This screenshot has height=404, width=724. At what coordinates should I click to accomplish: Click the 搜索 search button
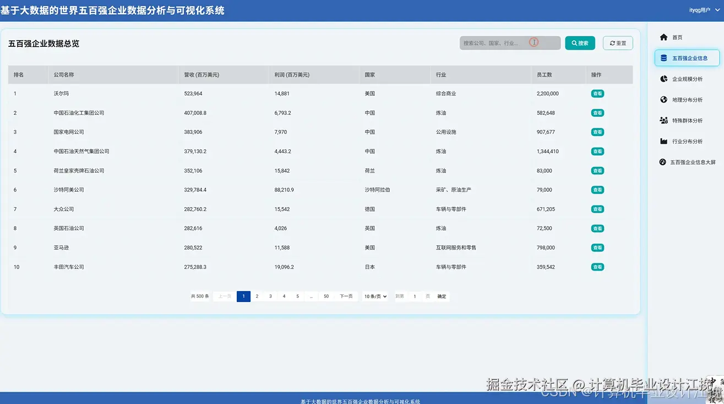click(580, 43)
